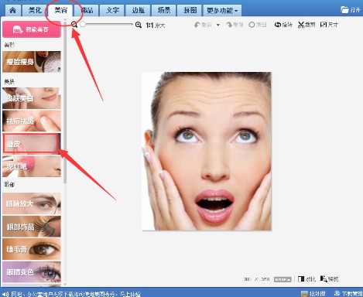The width and height of the screenshot is (363, 297).
Task: Click the zoom-in magnifier icon
Action: coord(139,25)
